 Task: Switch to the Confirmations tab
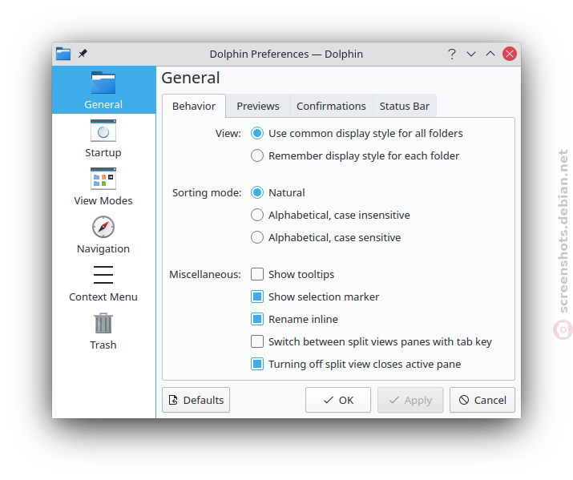tap(331, 106)
